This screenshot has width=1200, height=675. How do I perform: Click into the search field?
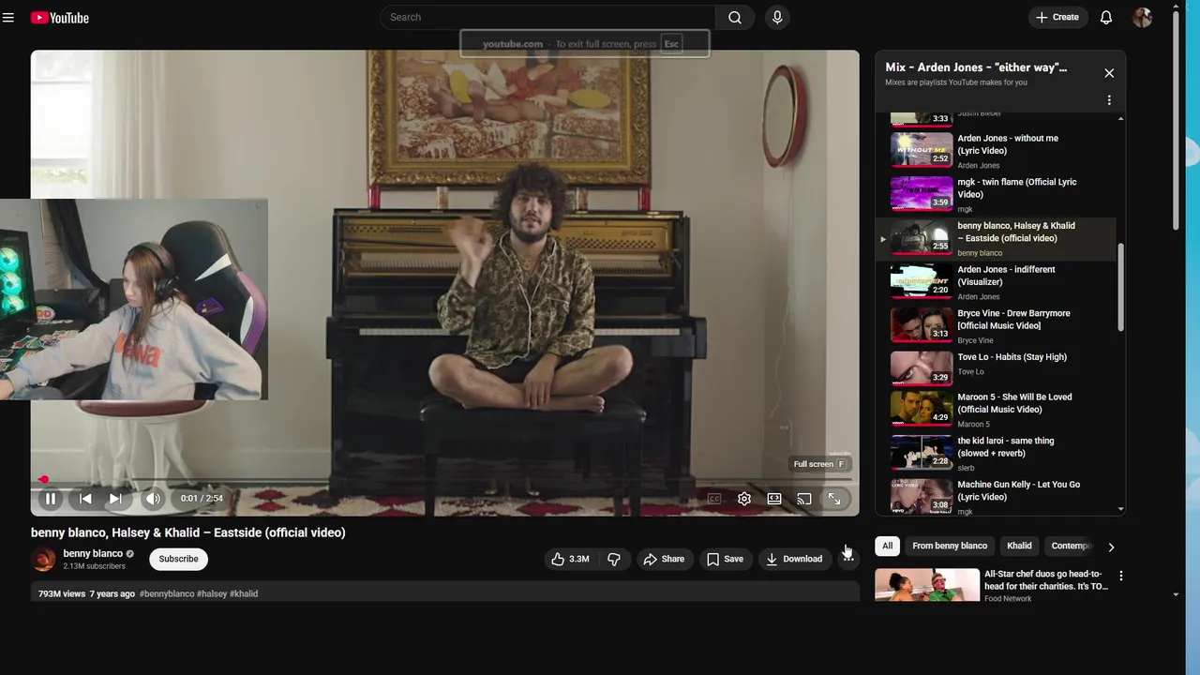tap(548, 17)
